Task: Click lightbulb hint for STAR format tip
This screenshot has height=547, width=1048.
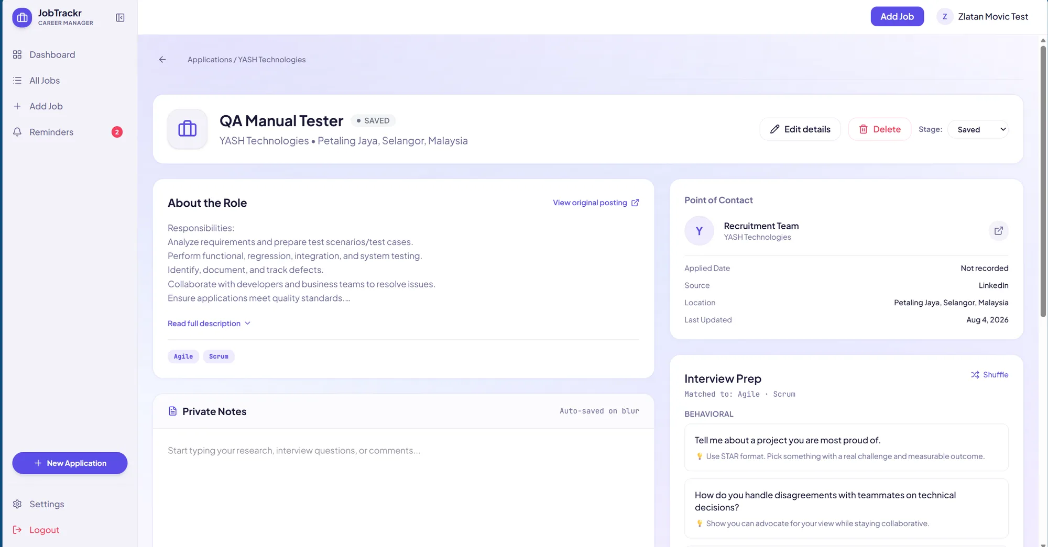Action: point(700,456)
